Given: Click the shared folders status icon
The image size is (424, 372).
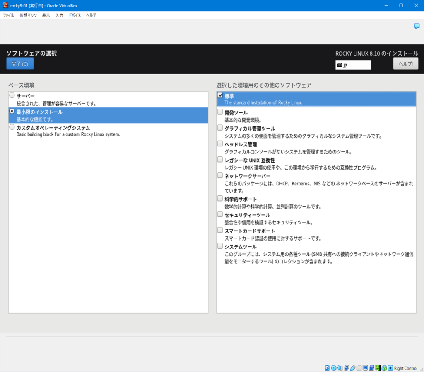Looking at the screenshot, I should (x=359, y=368).
